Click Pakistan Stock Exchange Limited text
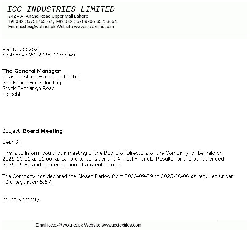The image size is (250, 232). tap(42, 77)
